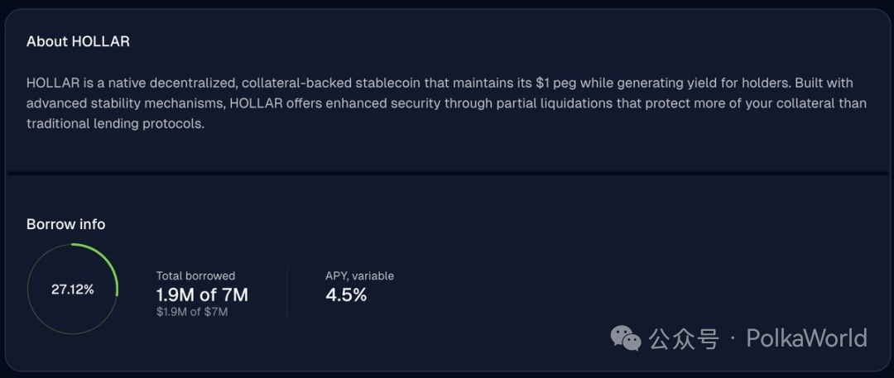Click the About HOLLAR heading

pos(78,41)
